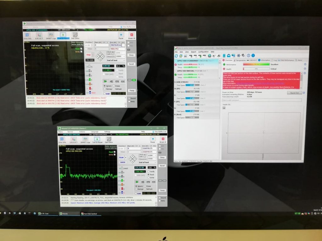Click the Start LBA field in the APPLE SSD Victoria window
Screen dimensions: 322x241
134,148
